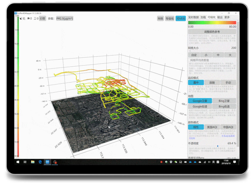Screen dimensions: 251x183
Task: Switch tracking mode to 跟随
Action: pos(212,82)
